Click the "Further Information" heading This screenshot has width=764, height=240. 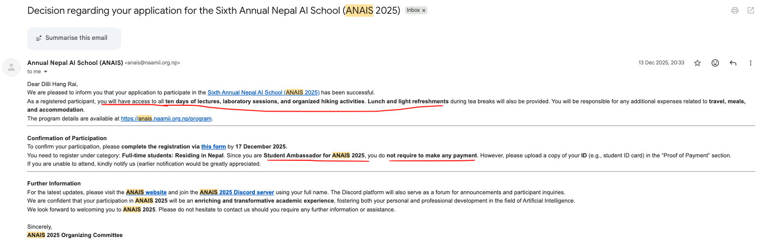coord(54,183)
